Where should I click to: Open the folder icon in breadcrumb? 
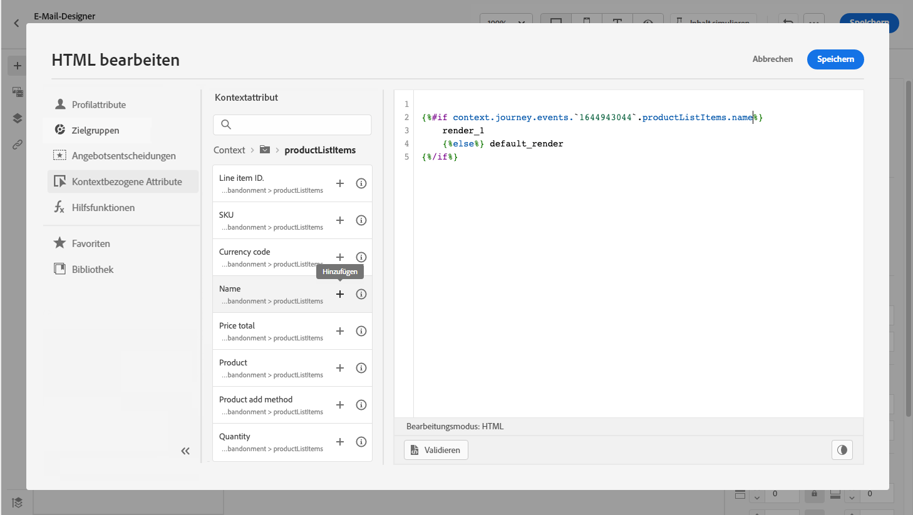coord(265,150)
